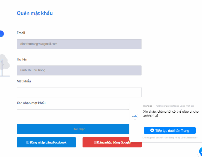
Task: Open the floating Messenger chat bubble
Action: [200, 152]
